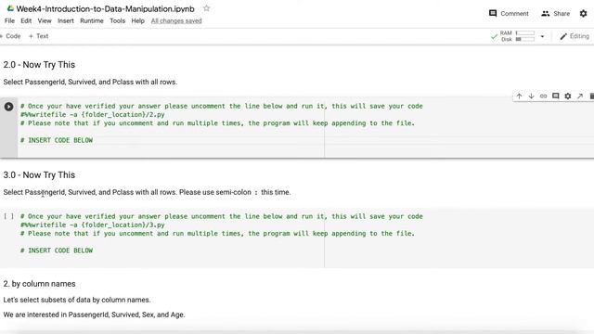Add a new Text cell
This screenshot has width=594, height=334.
39,36
